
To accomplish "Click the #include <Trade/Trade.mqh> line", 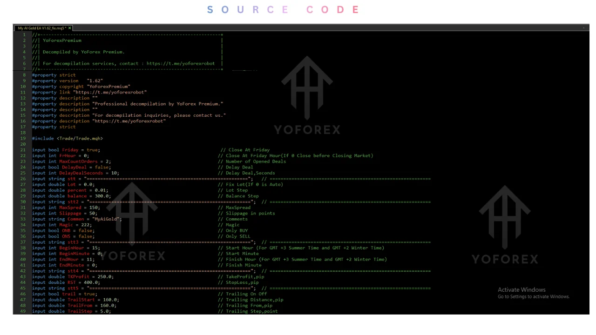I will (x=68, y=138).
